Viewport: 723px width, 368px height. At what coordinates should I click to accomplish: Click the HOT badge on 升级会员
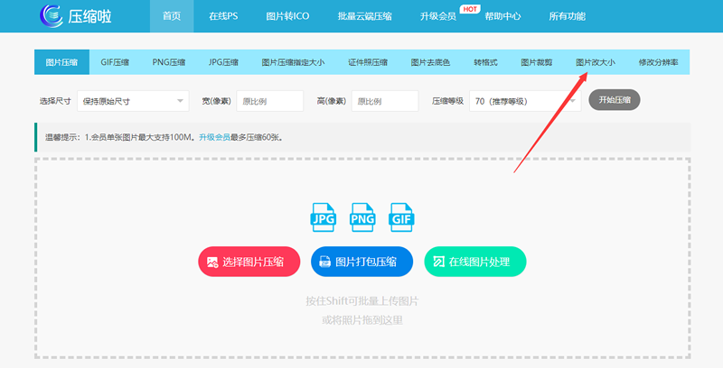click(470, 9)
